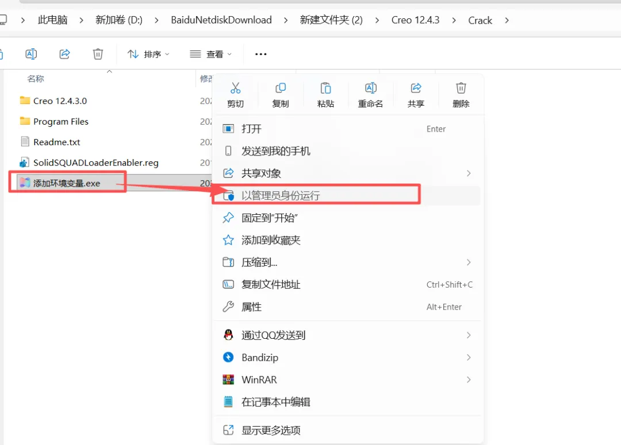Click the toolbar share icon
The image size is (621, 445).
click(x=64, y=54)
